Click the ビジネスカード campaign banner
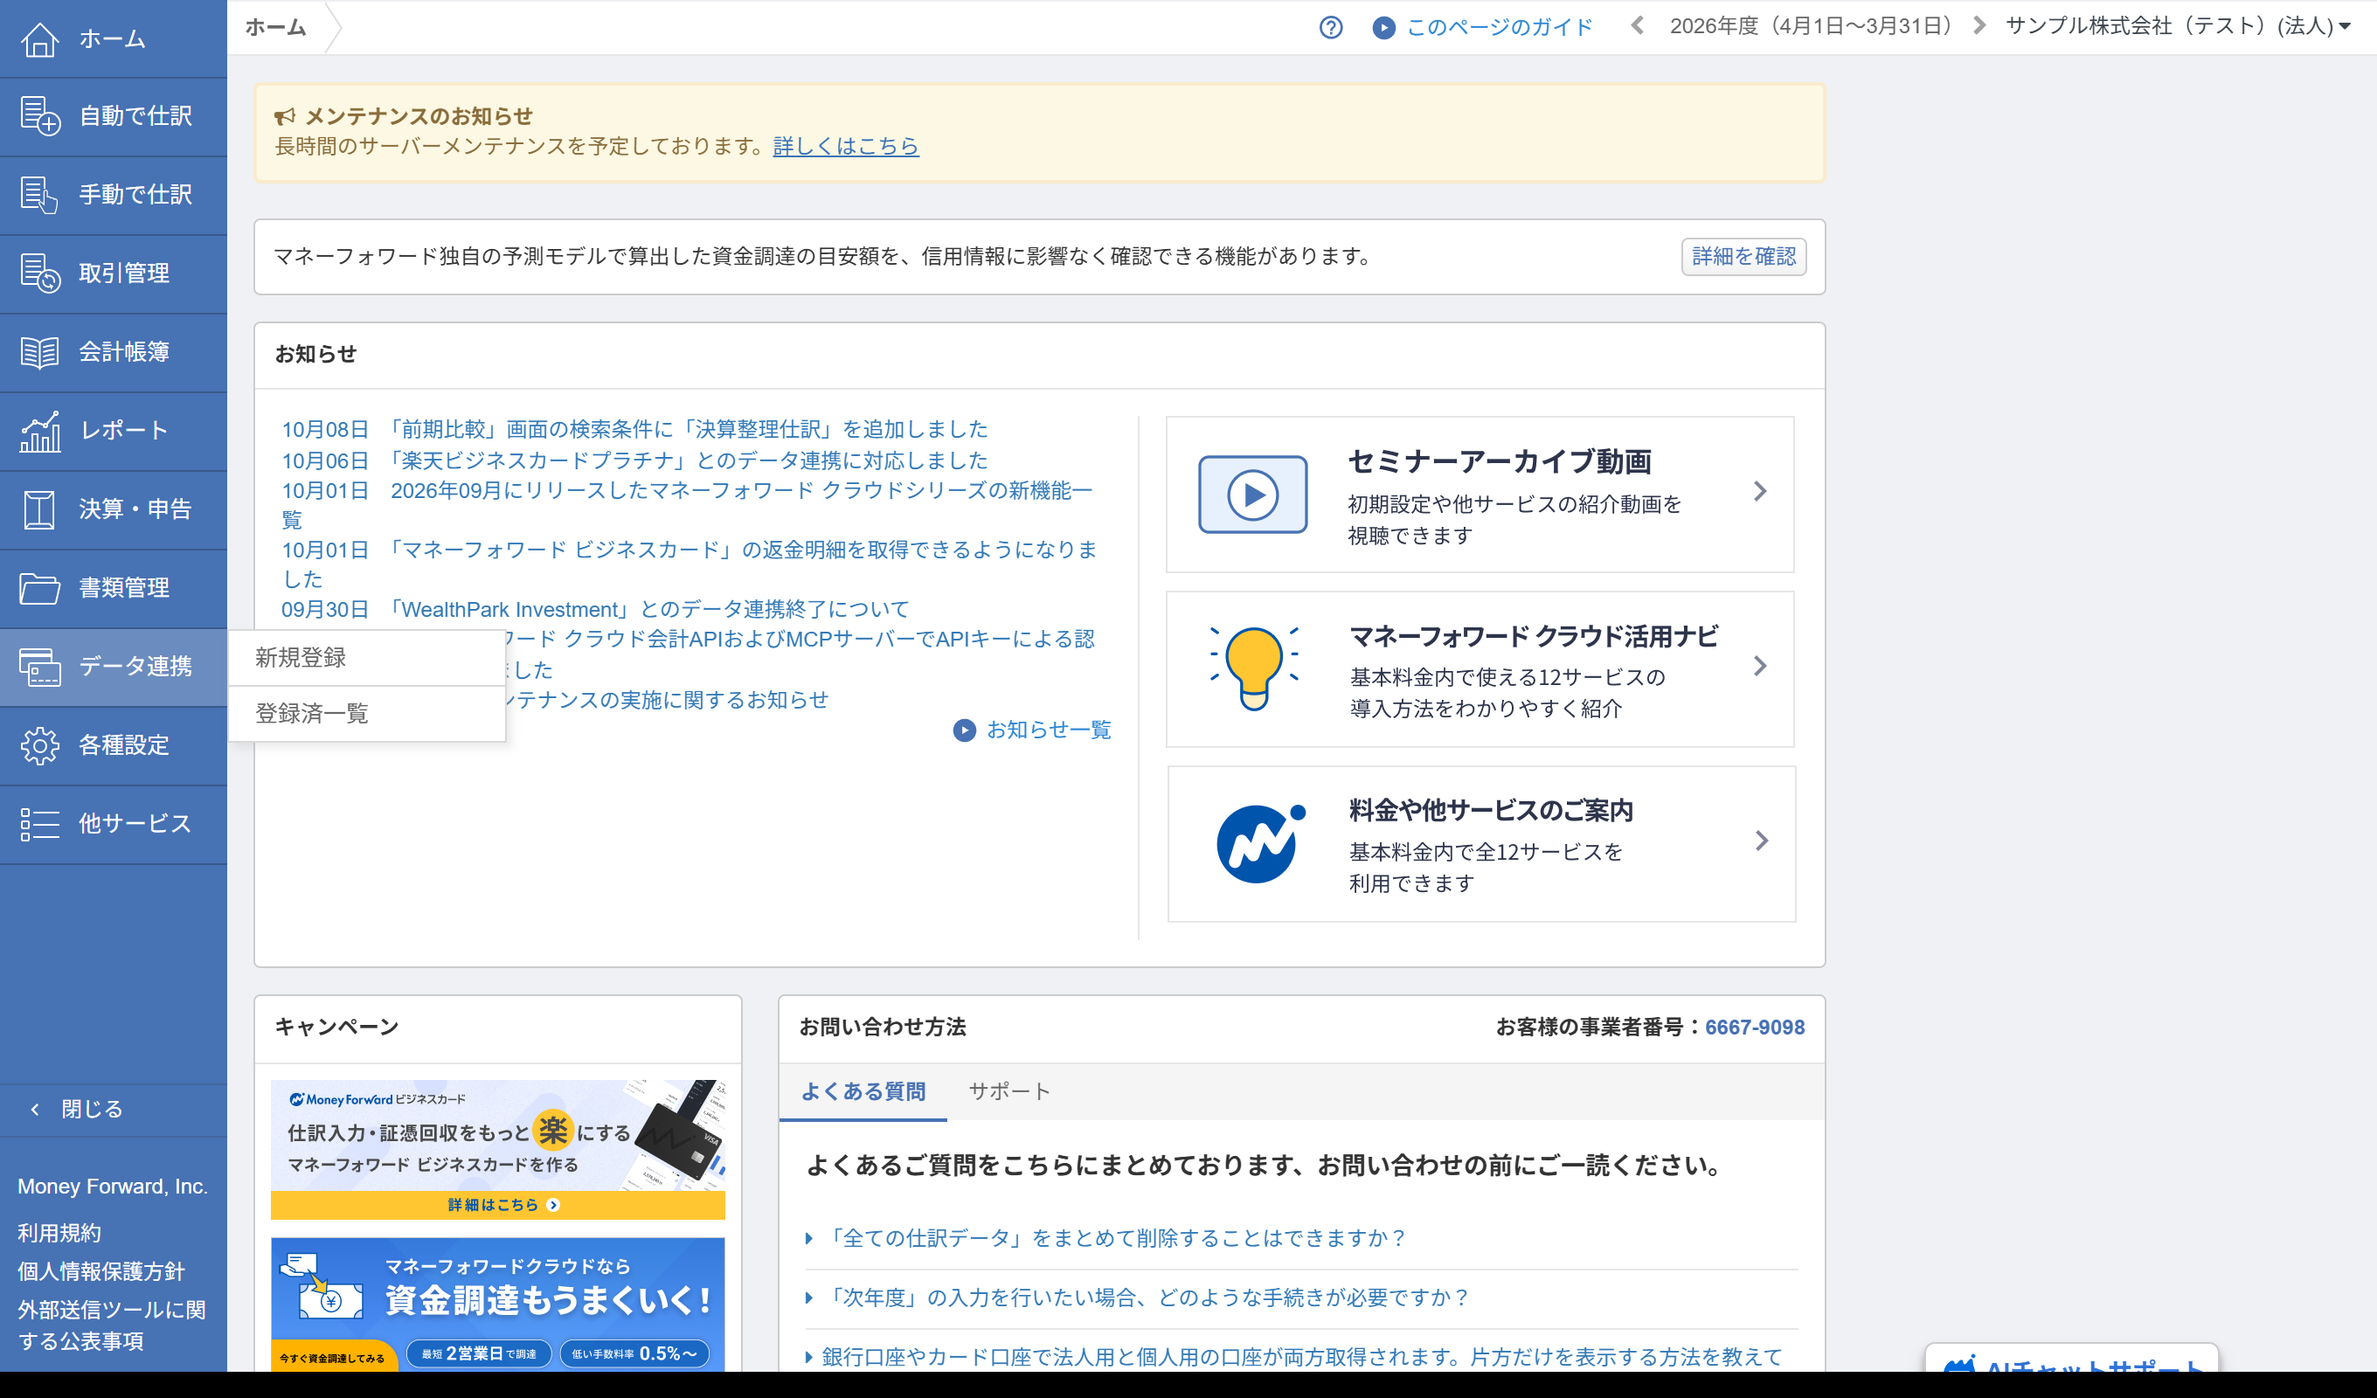The height and width of the screenshot is (1398, 2377). 498,1150
